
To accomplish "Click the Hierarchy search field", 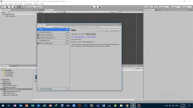I will (x=22, y=12).
